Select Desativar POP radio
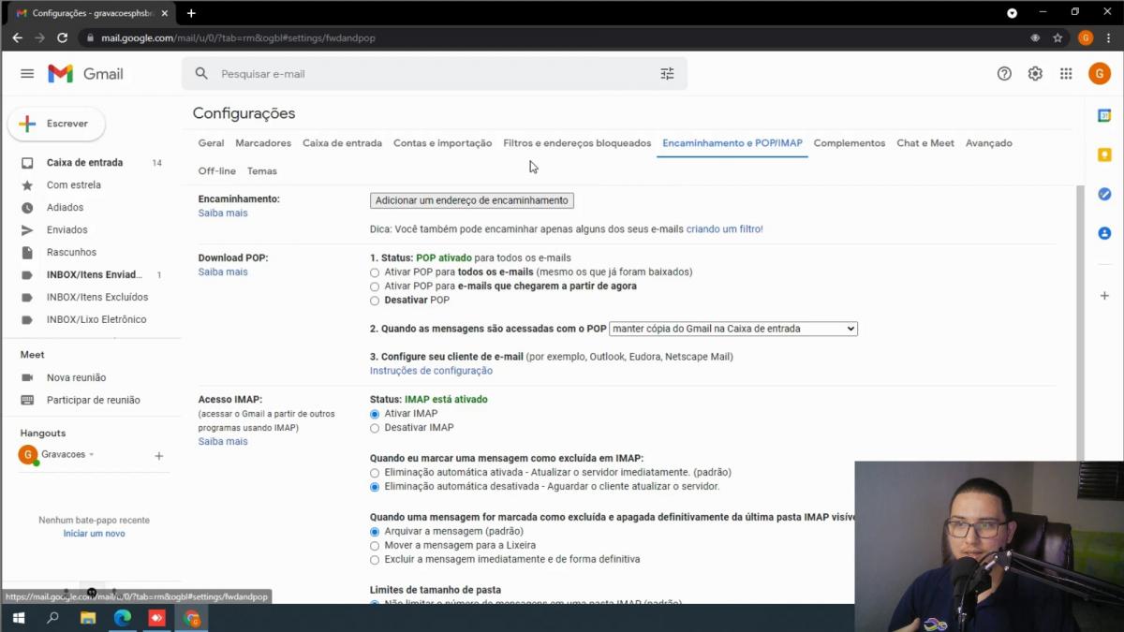The image size is (1124, 632). [375, 301]
